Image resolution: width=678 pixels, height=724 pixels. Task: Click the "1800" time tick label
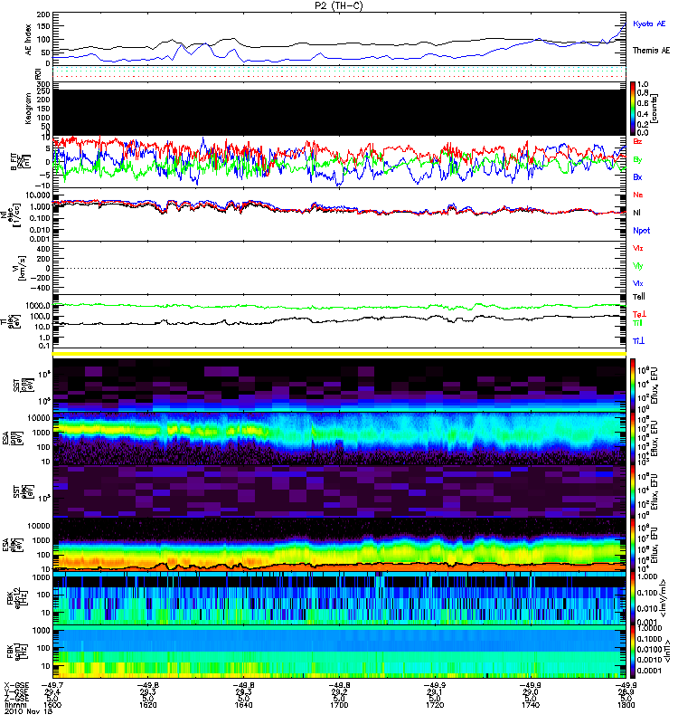(x=626, y=705)
